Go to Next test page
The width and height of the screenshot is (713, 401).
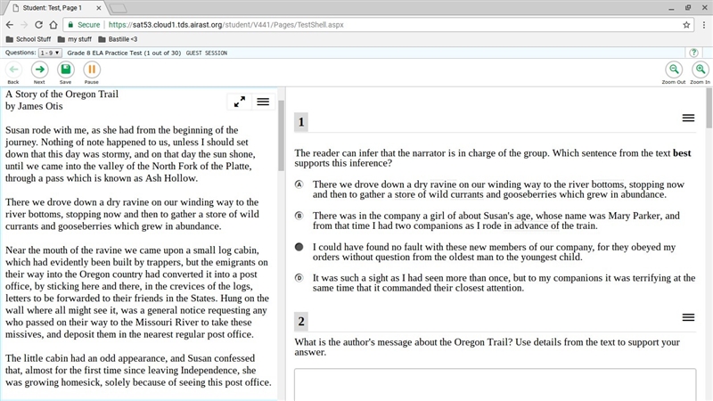[39, 70]
